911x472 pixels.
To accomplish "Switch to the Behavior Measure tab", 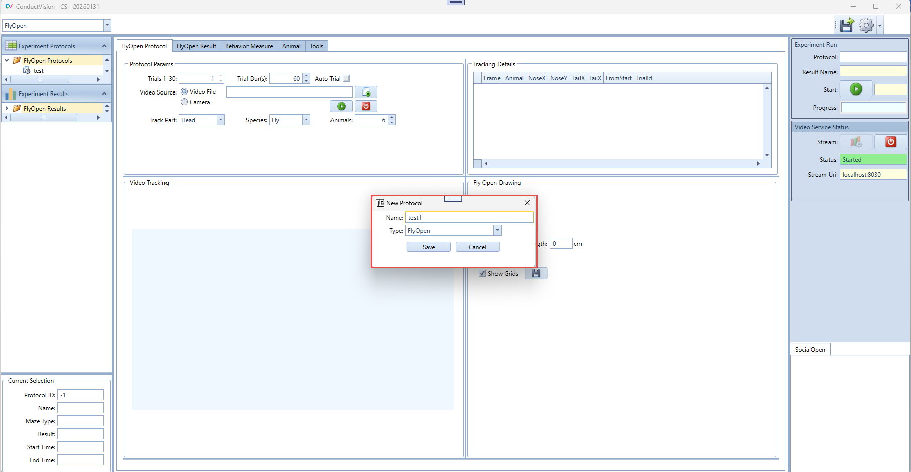I will pyautogui.click(x=249, y=46).
